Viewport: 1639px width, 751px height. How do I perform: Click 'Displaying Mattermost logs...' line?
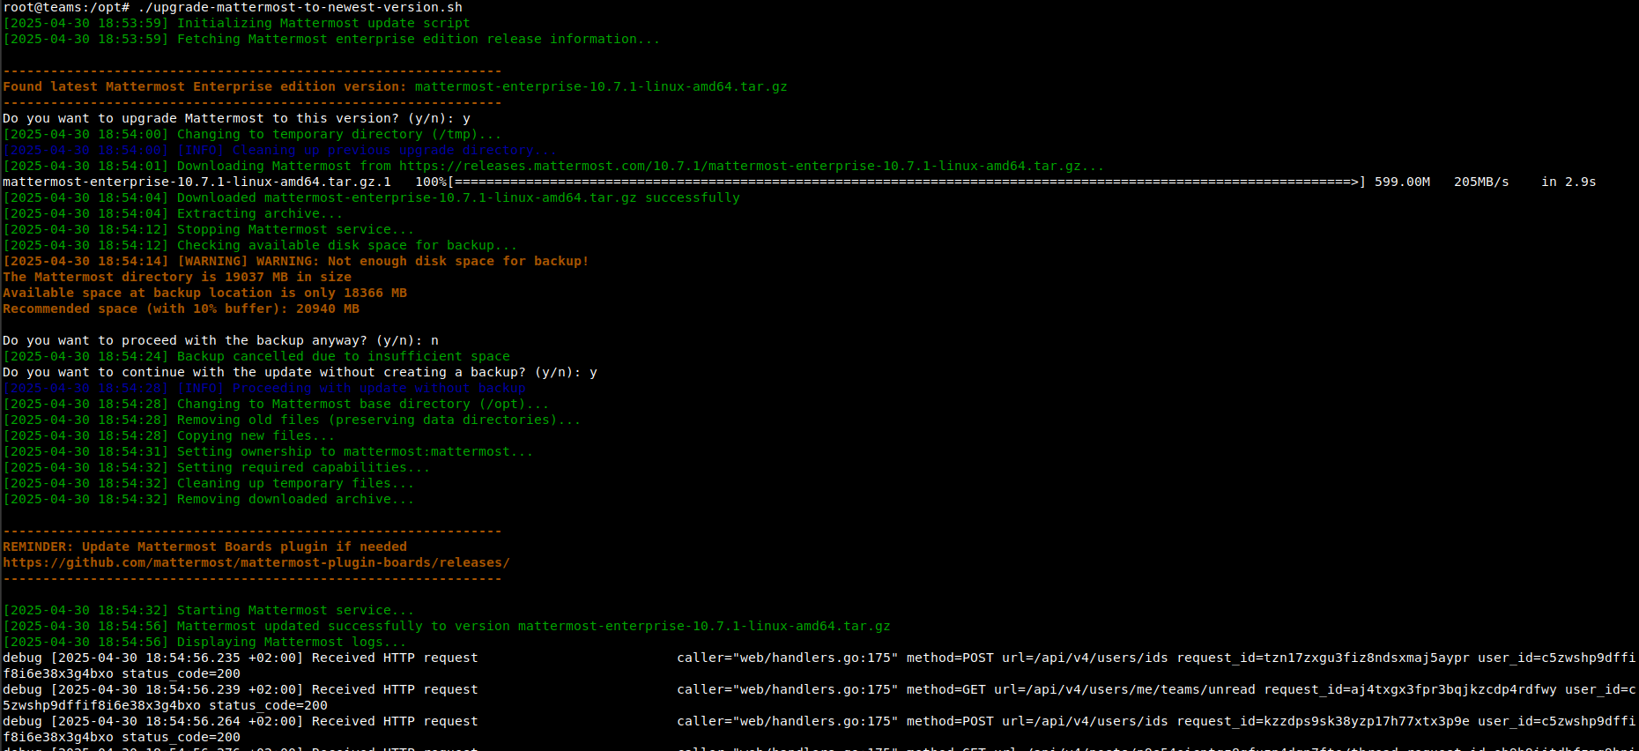pyautogui.click(x=204, y=642)
